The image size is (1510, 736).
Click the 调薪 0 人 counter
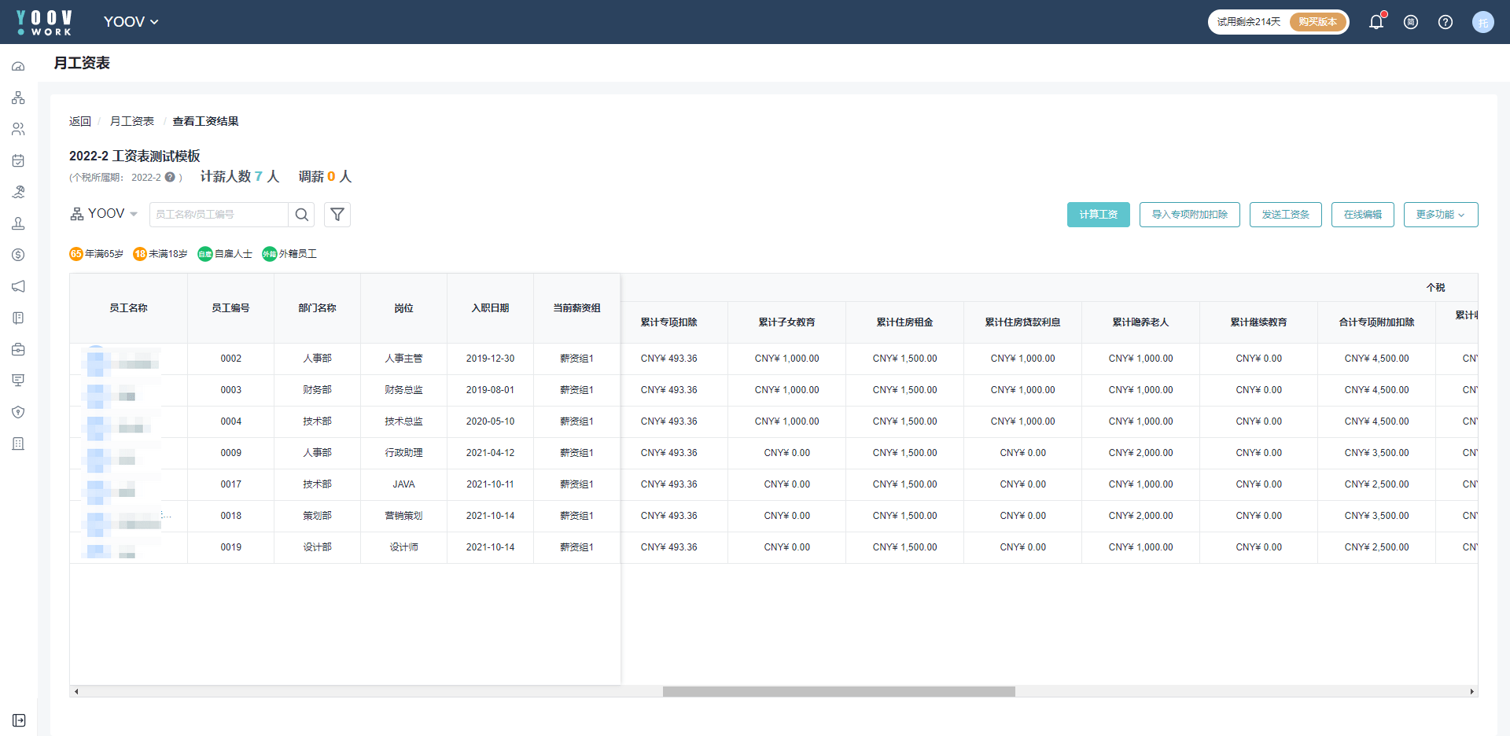[x=325, y=177]
